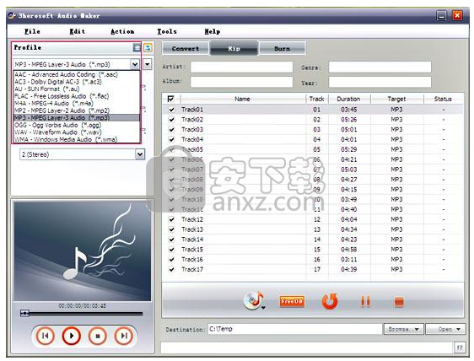The width and height of the screenshot is (474, 361).
Task: Select WAV - Waveform Audio format
Action: 77,132
